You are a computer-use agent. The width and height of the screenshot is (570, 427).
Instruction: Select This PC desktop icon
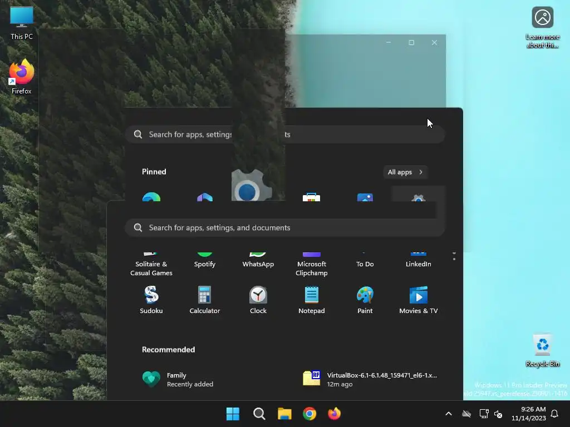pyautogui.click(x=22, y=23)
